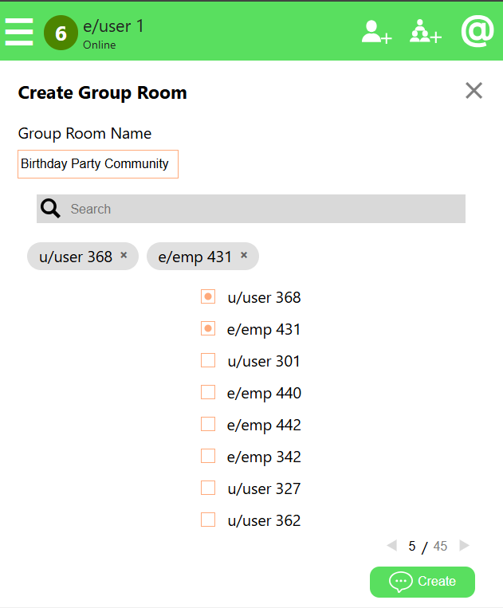The image size is (503, 608).
Task: Click the add group icon
Action: pyautogui.click(x=425, y=32)
